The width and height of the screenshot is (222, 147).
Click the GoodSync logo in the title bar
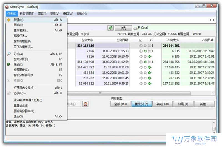[7, 7]
